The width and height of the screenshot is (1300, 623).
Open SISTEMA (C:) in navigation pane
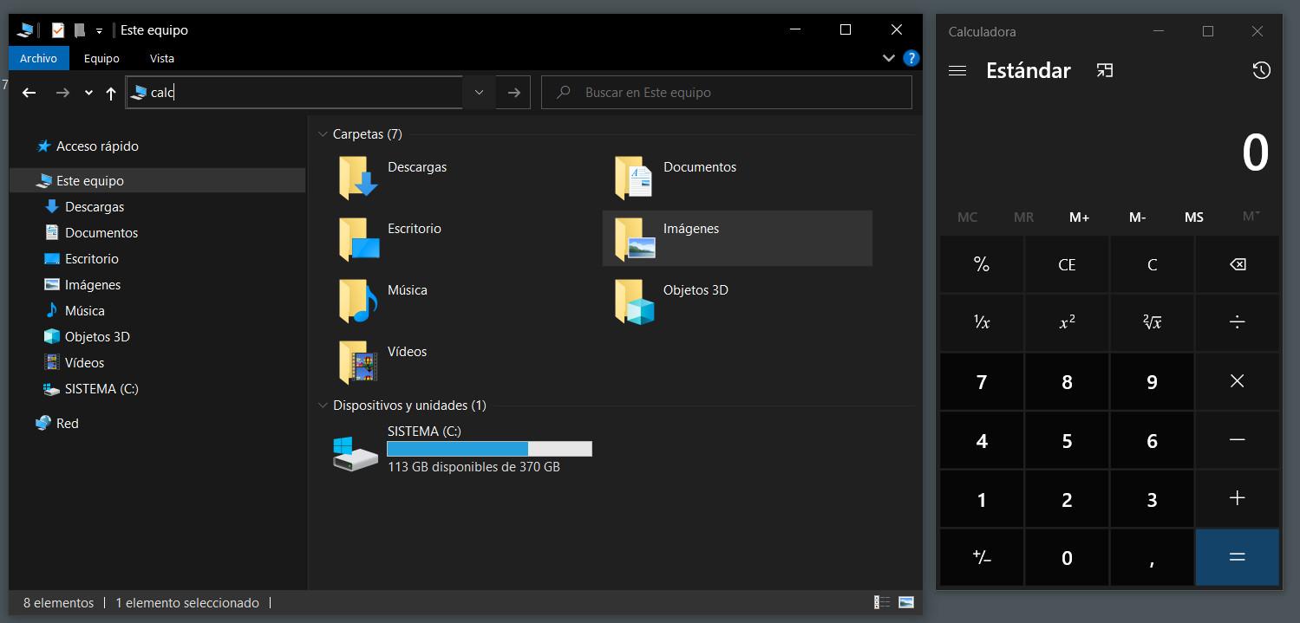pos(101,389)
